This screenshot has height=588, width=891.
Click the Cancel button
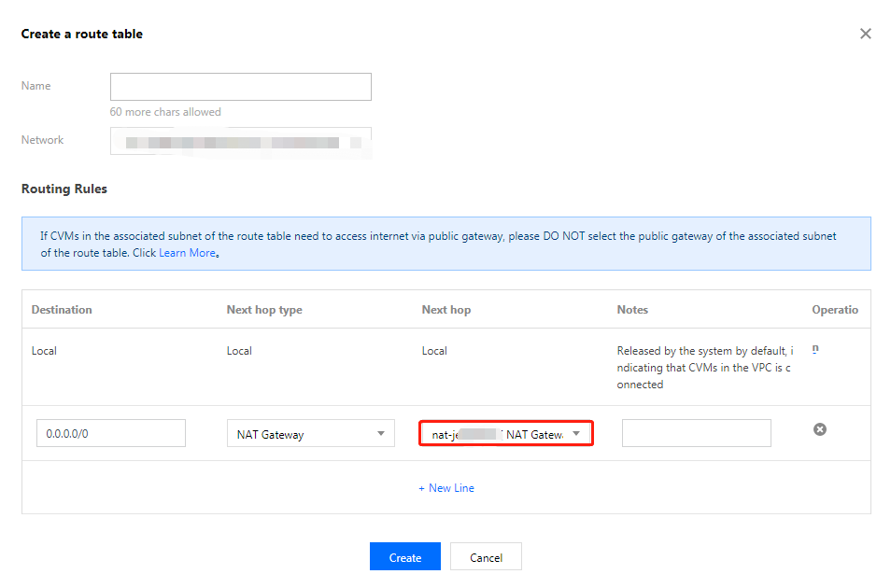(x=486, y=557)
